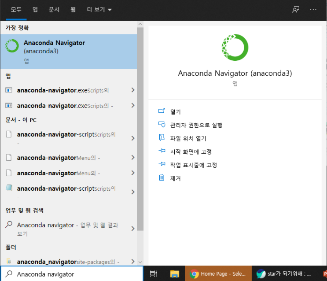Click notepad icon of anaconda-navigator-script result

(x=9, y=188)
